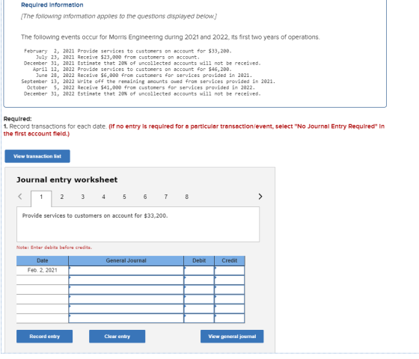Open first General Journal account dropdown

pyautogui.click(x=126, y=270)
